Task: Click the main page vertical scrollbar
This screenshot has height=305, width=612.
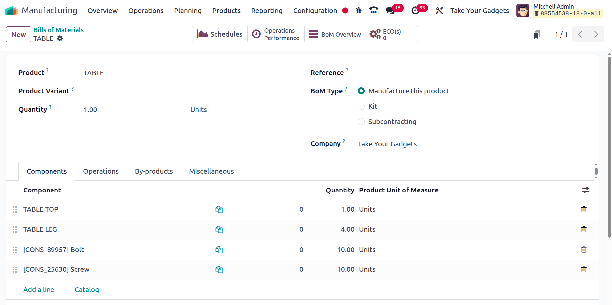Action: click(x=609, y=147)
